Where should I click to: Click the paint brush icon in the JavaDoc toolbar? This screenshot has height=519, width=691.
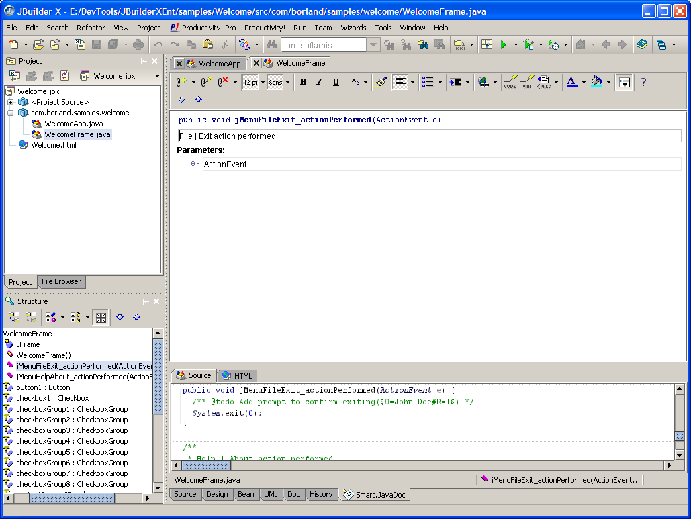point(381,82)
